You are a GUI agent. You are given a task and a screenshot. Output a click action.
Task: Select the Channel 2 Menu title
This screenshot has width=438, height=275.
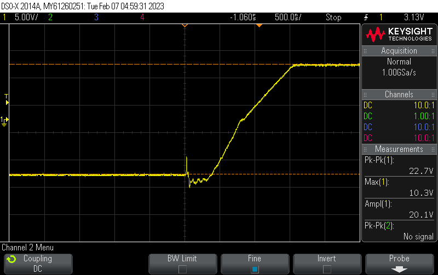click(x=28, y=248)
